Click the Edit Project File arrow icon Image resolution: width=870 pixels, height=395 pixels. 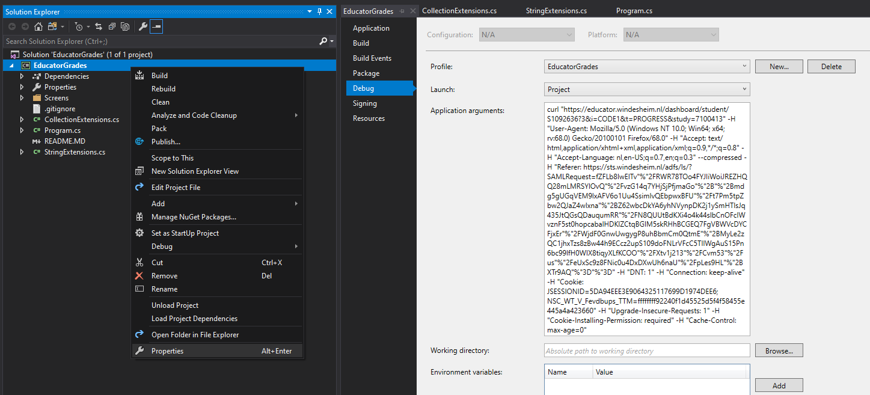[x=139, y=188]
